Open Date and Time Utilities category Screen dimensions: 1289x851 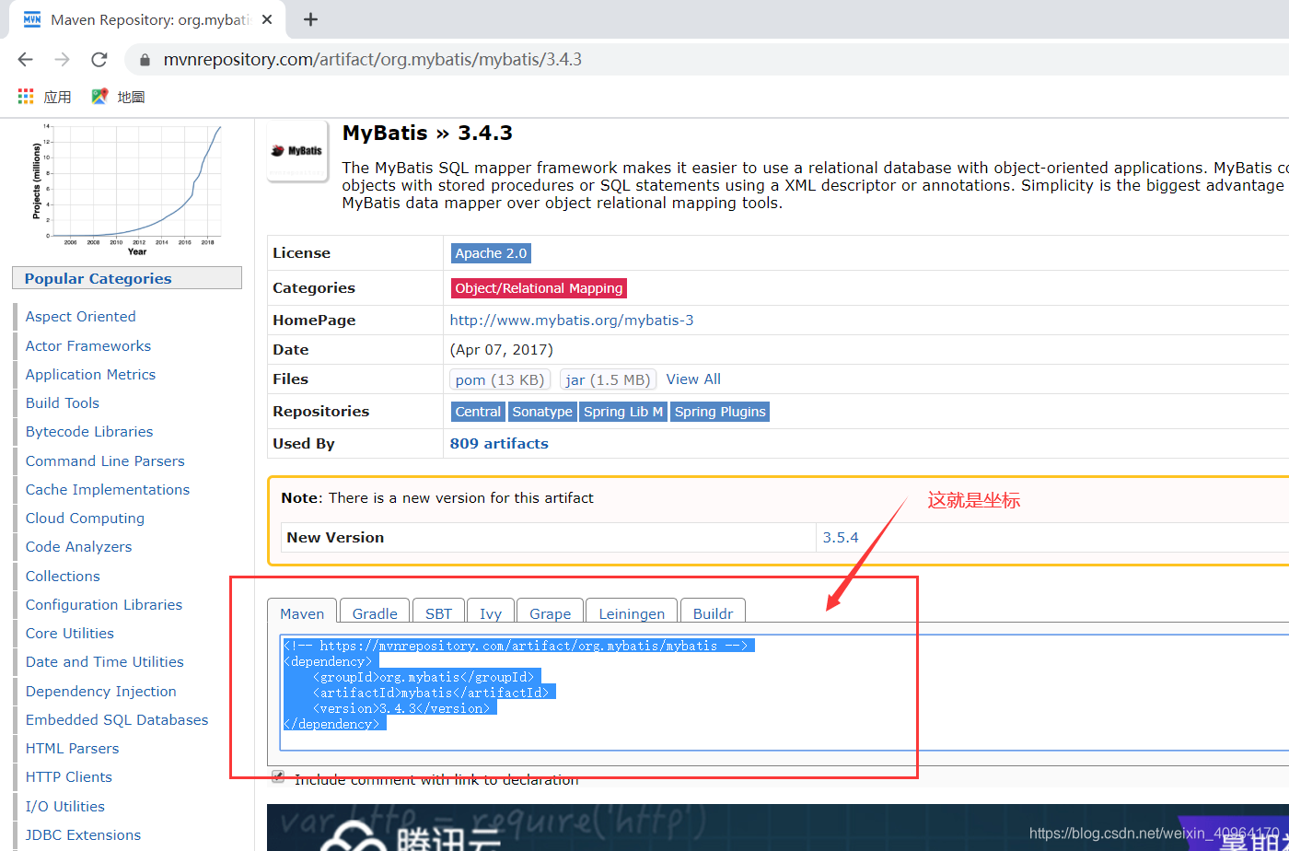pos(105,662)
